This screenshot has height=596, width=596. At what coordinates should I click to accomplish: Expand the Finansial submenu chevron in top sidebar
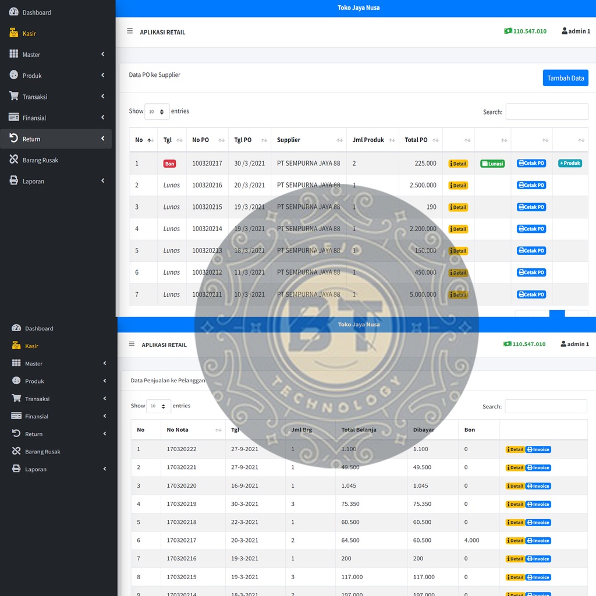coord(102,118)
